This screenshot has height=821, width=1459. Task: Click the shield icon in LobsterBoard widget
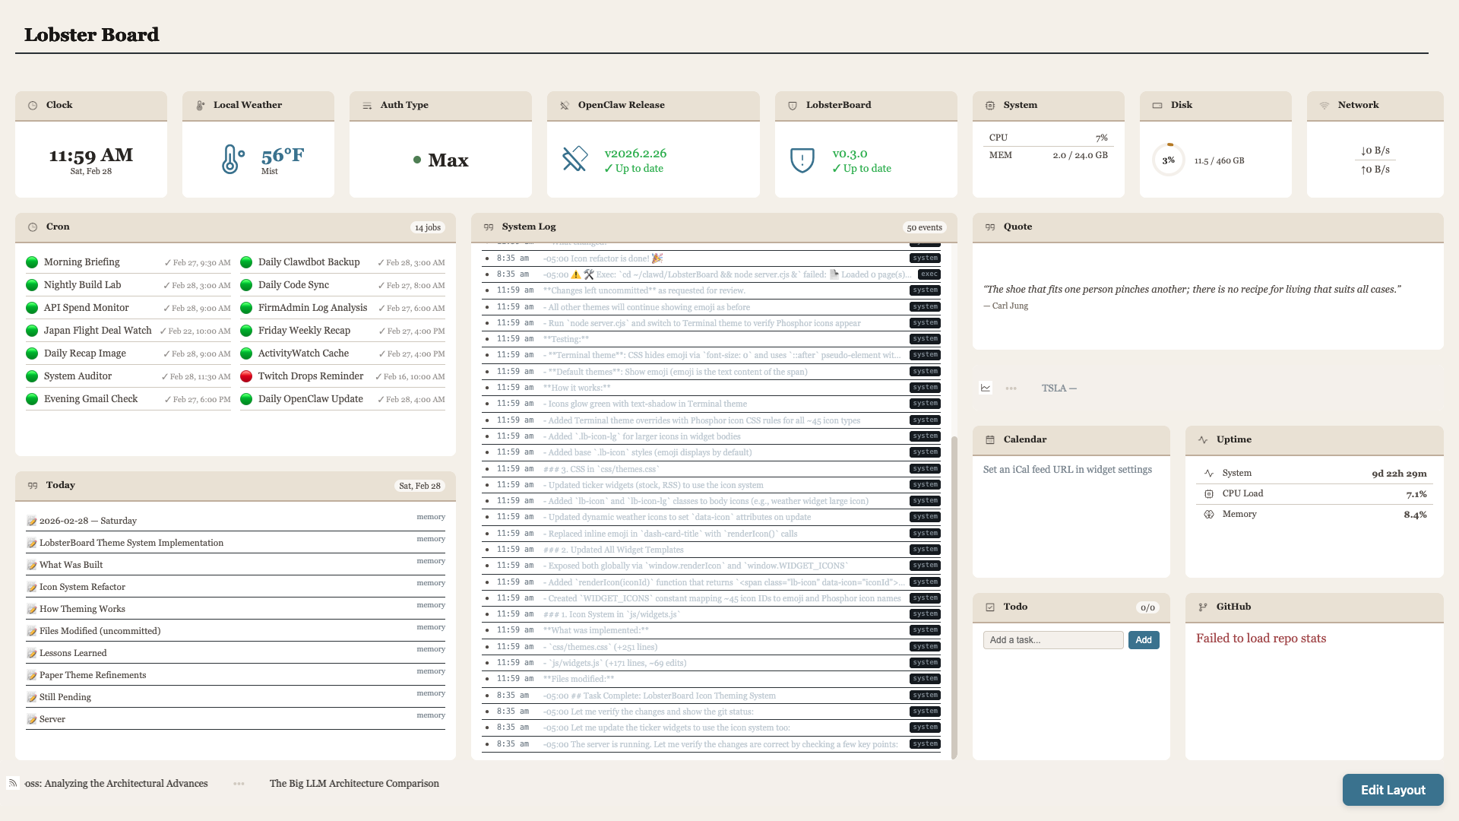point(802,160)
